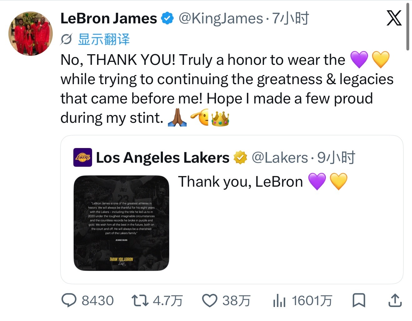Viewport: 412px width, 321px height.
Task: Click the scrollbar on the right edge
Action: coord(408,26)
